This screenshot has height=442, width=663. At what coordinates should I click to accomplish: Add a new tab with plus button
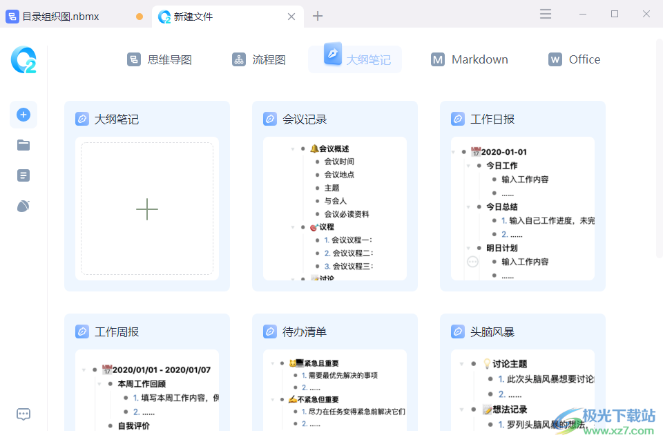[x=318, y=16]
